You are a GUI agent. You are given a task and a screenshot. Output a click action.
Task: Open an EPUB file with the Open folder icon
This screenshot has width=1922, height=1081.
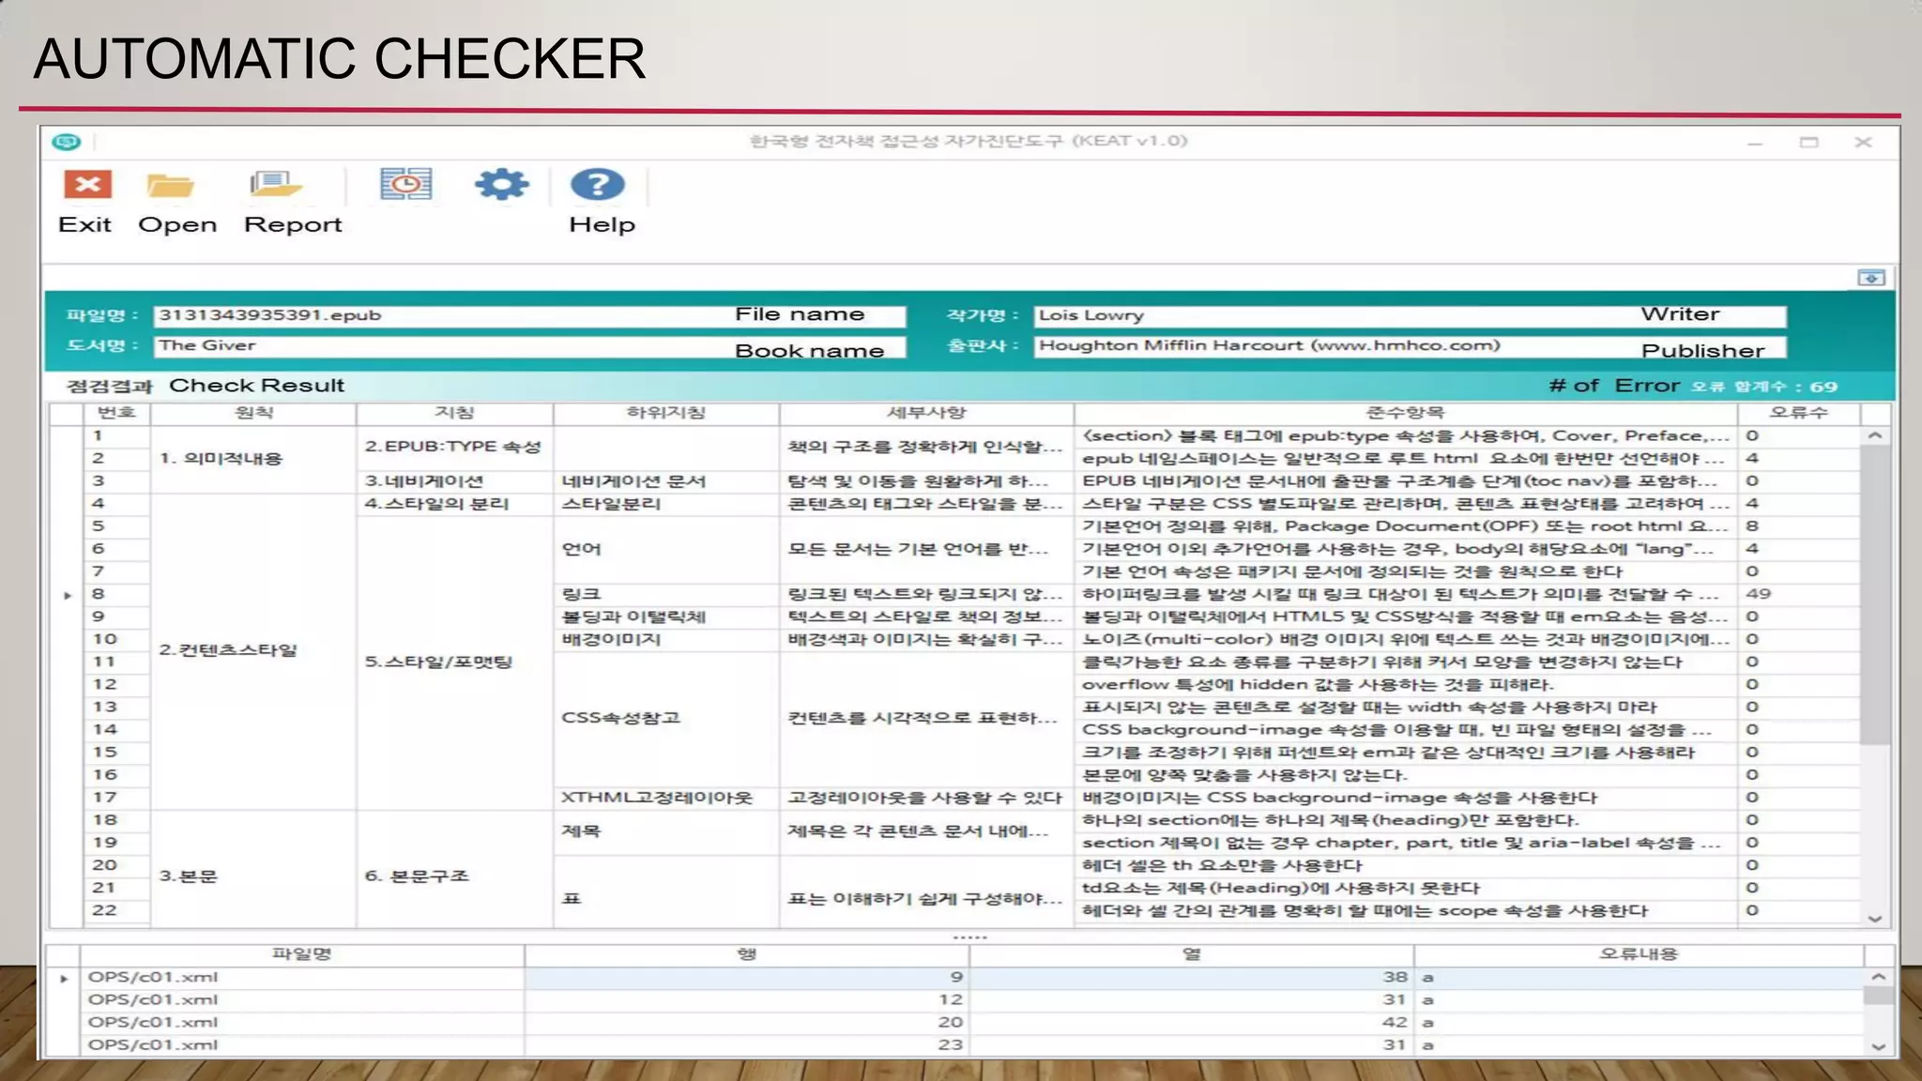pyautogui.click(x=171, y=185)
